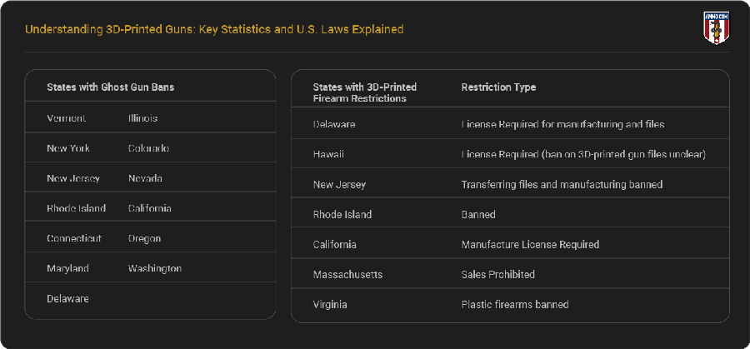The height and width of the screenshot is (349, 750).
Task: Select Illinois in the ghost gun table
Action: [142, 118]
